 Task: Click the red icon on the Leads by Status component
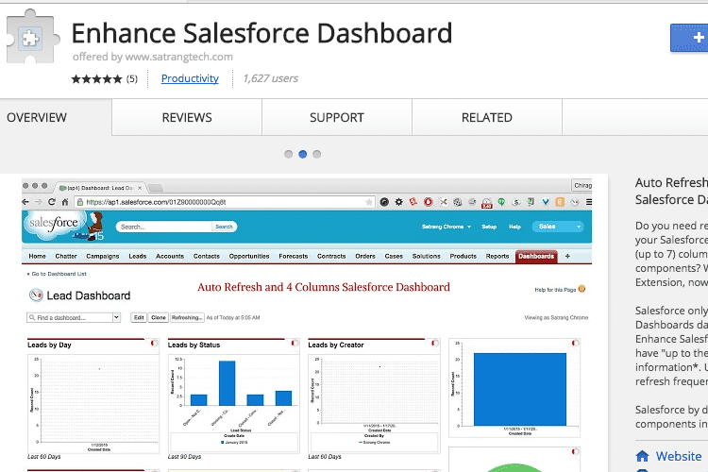(294, 344)
